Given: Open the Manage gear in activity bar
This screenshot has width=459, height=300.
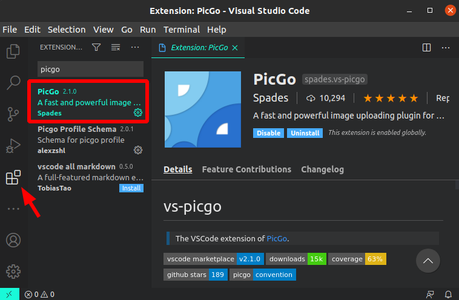Looking at the screenshot, I should [13, 272].
